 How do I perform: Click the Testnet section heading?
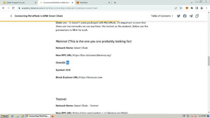tap(61, 99)
